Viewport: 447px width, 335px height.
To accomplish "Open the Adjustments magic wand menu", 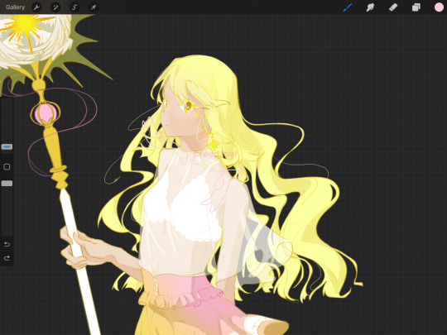I will click(55, 7).
